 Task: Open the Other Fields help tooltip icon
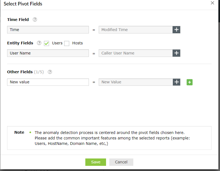(50, 72)
